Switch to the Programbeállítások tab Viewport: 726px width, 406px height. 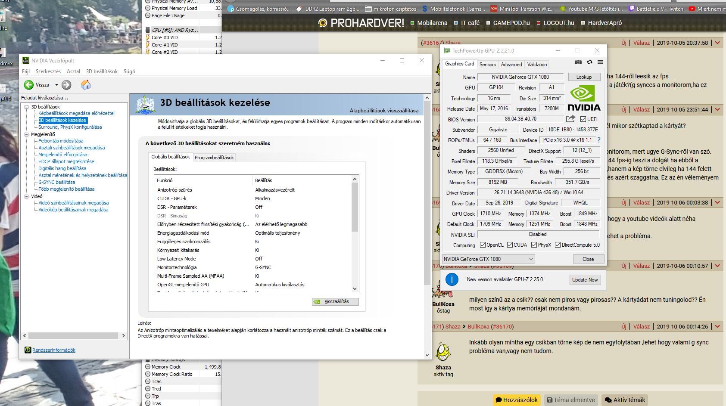[214, 158]
